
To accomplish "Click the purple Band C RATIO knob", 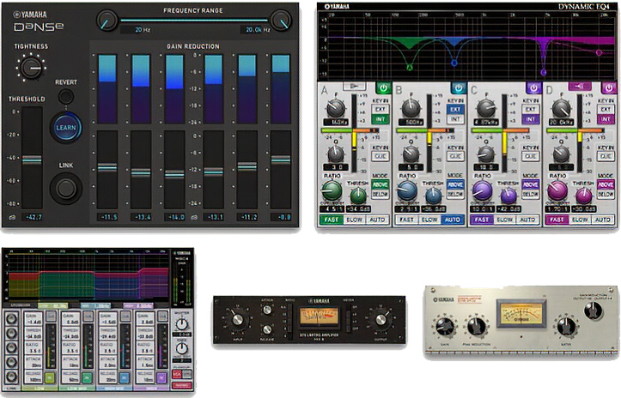I will tap(482, 190).
